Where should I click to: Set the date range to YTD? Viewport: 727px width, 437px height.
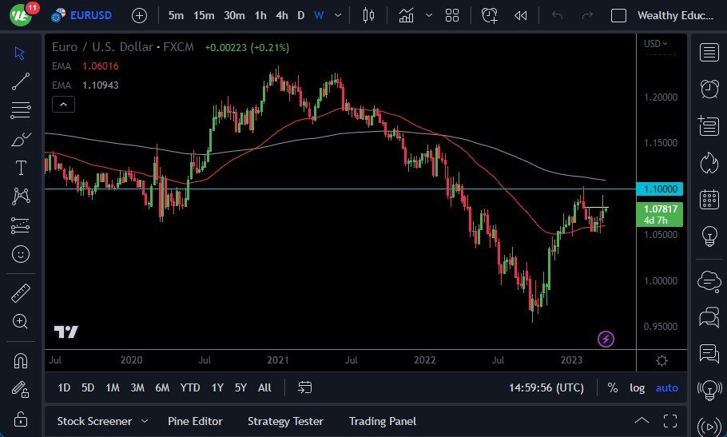(190, 387)
